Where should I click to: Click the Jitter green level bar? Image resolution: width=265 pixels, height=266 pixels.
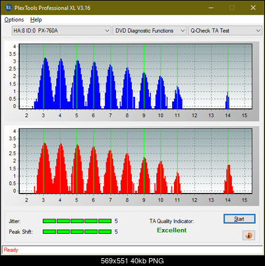click(77, 221)
